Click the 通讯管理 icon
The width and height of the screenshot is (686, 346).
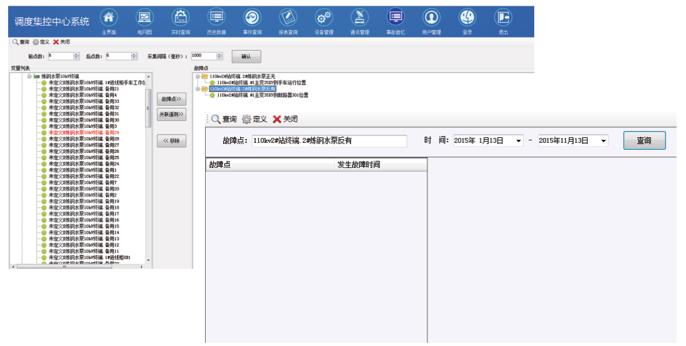[359, 18]
